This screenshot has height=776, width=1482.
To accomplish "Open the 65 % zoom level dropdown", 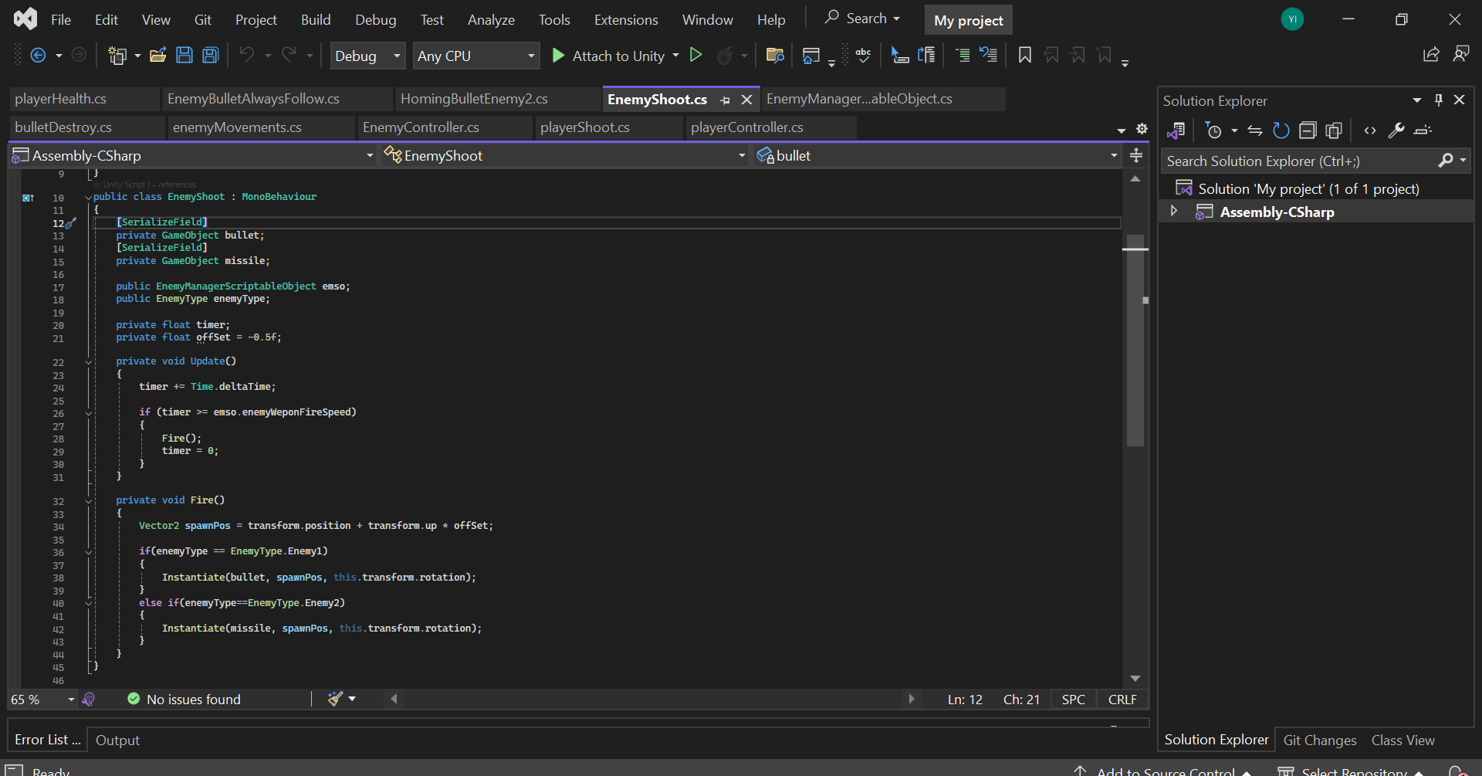I will [x=42, y=699].
